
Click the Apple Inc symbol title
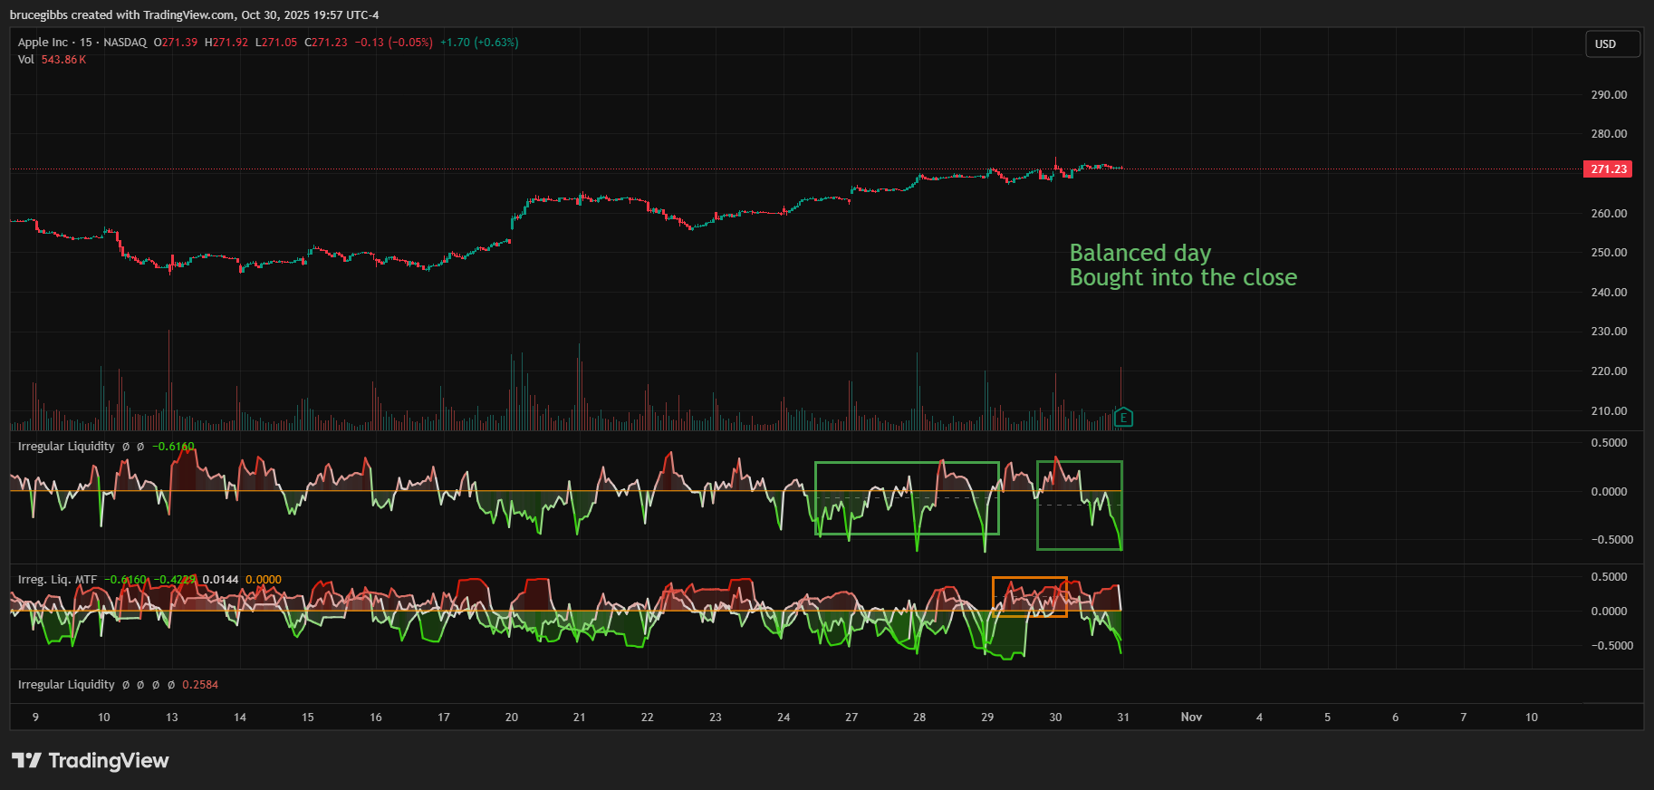(43, 43)
